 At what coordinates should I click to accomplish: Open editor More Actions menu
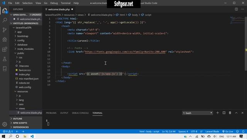tap(242, 9)
